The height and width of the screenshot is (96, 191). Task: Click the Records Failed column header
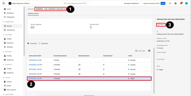[x=108, y=56]
